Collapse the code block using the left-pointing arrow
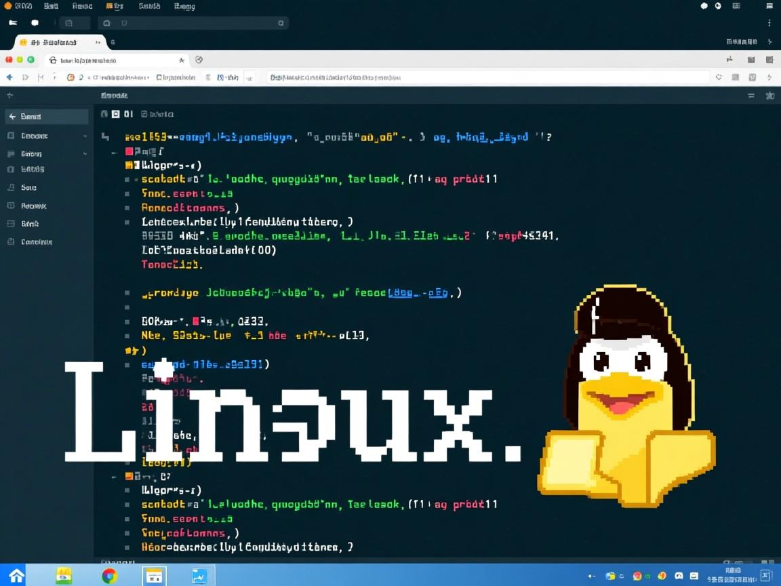 pos(114,152)
